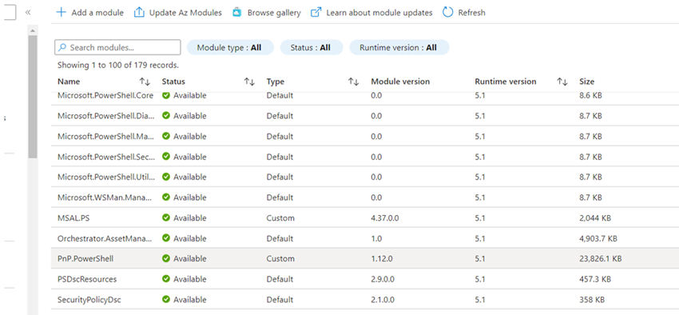
Task: Sort by the Type column header arrows
Action: point(353,82)
